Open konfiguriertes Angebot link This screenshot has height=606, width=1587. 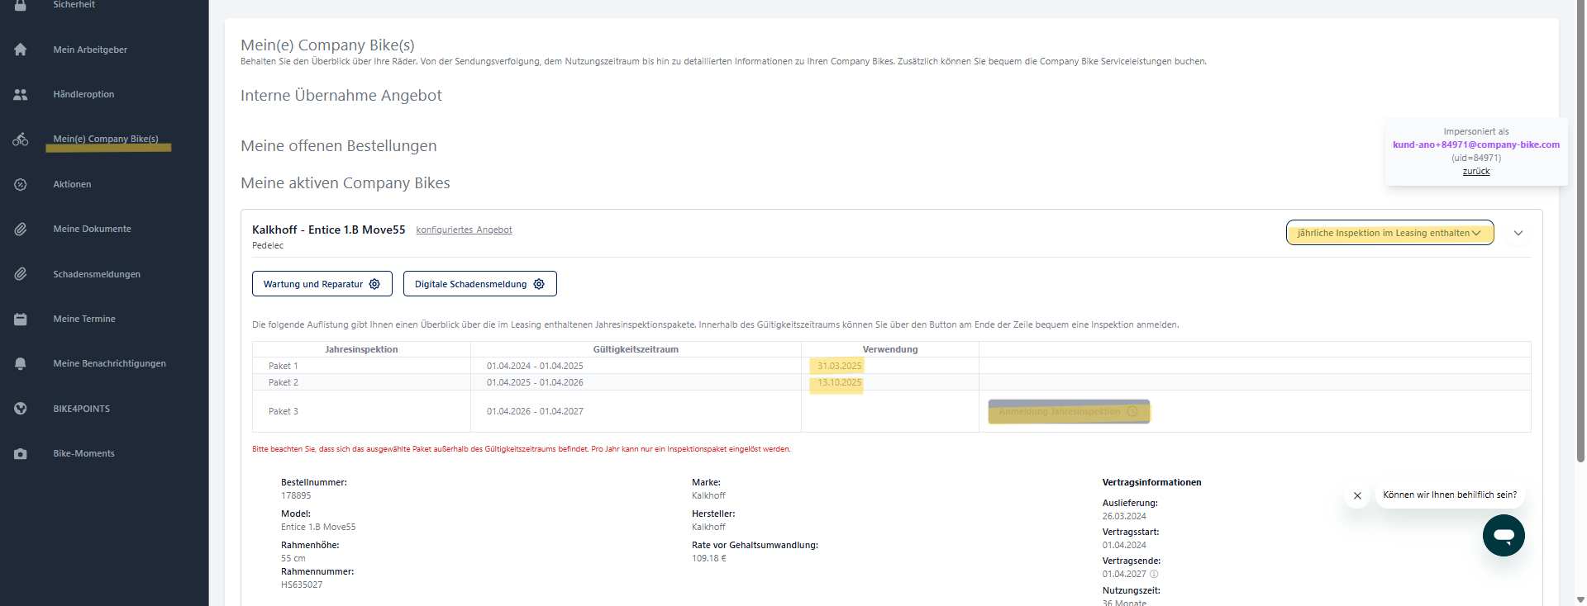pos(464,230)
